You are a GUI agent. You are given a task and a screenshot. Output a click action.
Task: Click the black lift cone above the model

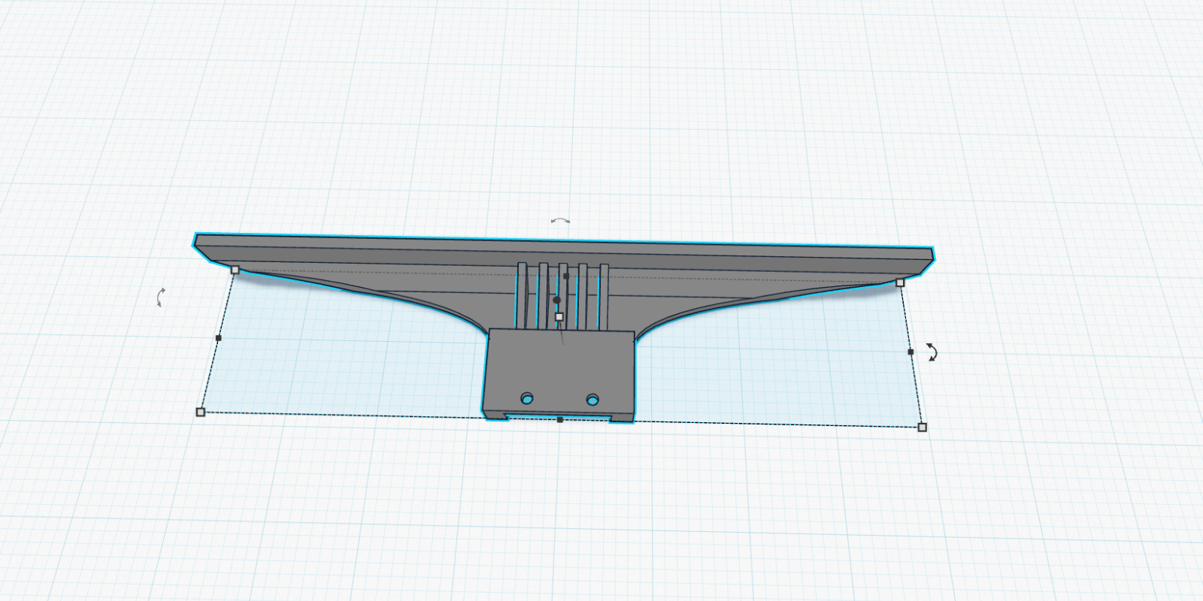coord(557,300)
